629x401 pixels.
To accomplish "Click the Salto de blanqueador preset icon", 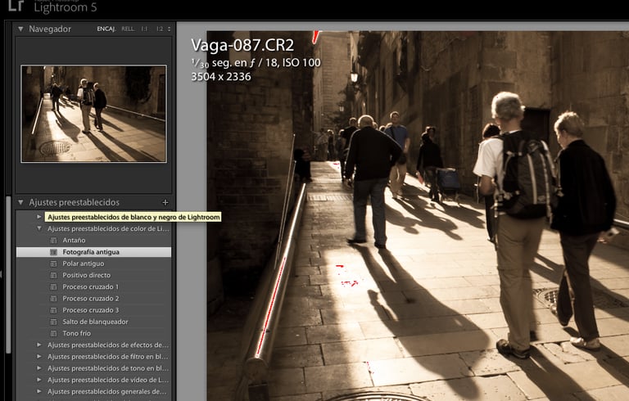I will point(53,322).
